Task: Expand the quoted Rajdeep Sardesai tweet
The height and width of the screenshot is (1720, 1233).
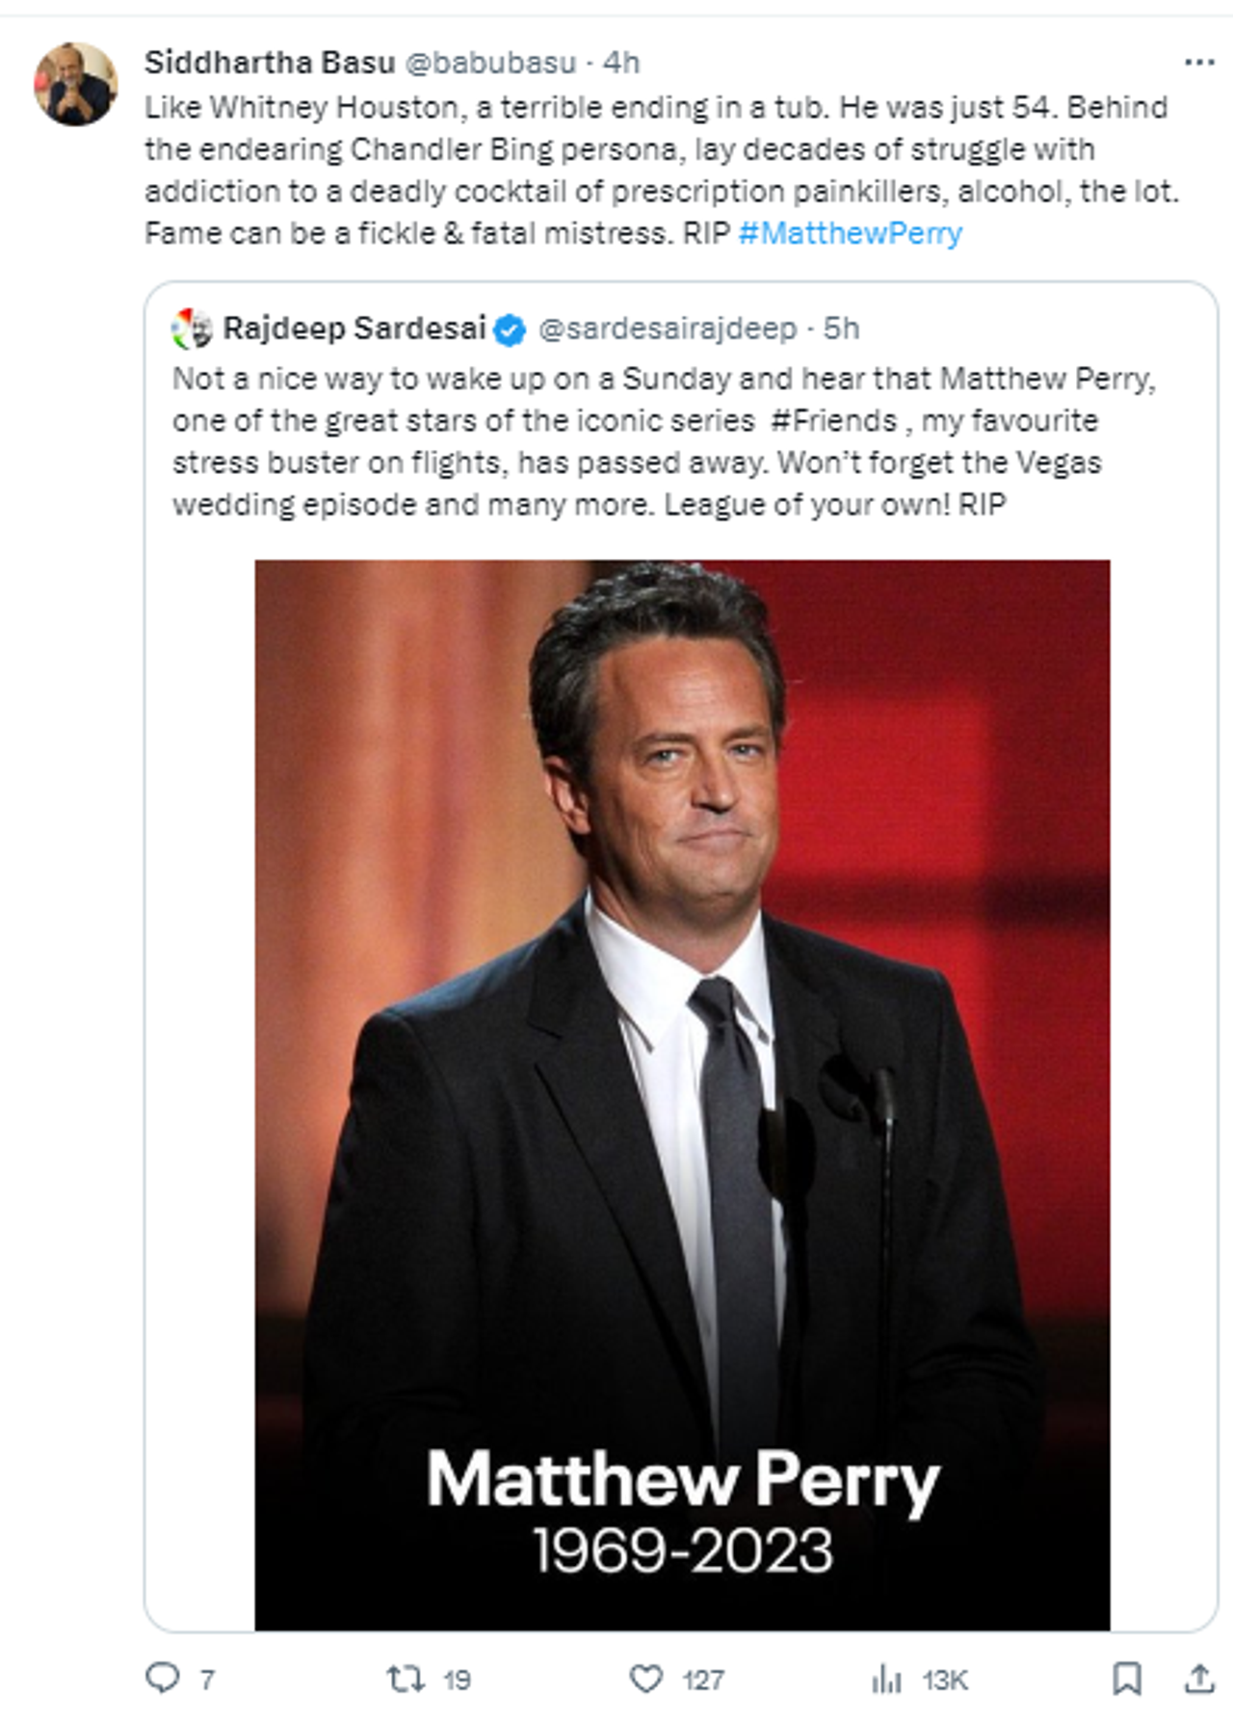Action: click(x=665, y=443)
